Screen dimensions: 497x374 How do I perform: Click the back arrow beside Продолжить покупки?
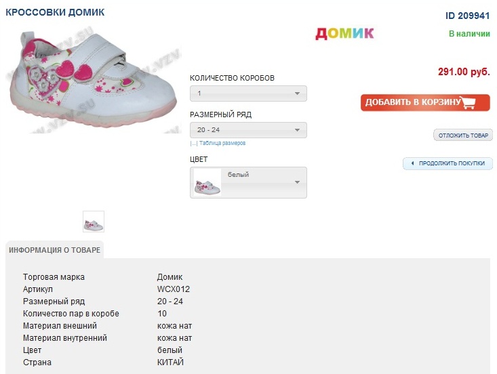pos(412,163)
